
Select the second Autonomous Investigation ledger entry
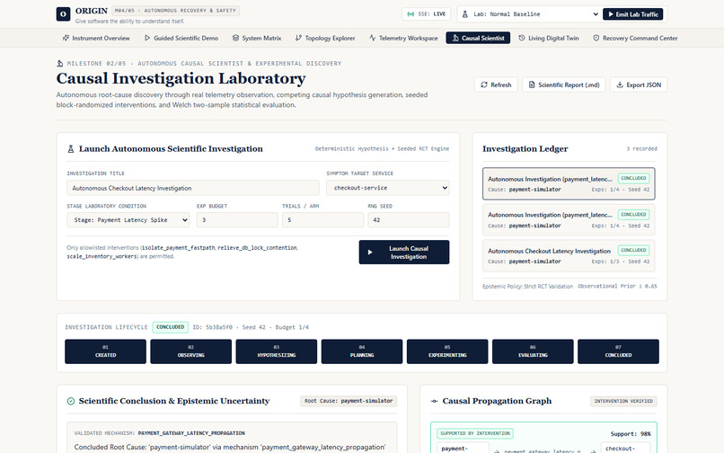tap(569, 219)
